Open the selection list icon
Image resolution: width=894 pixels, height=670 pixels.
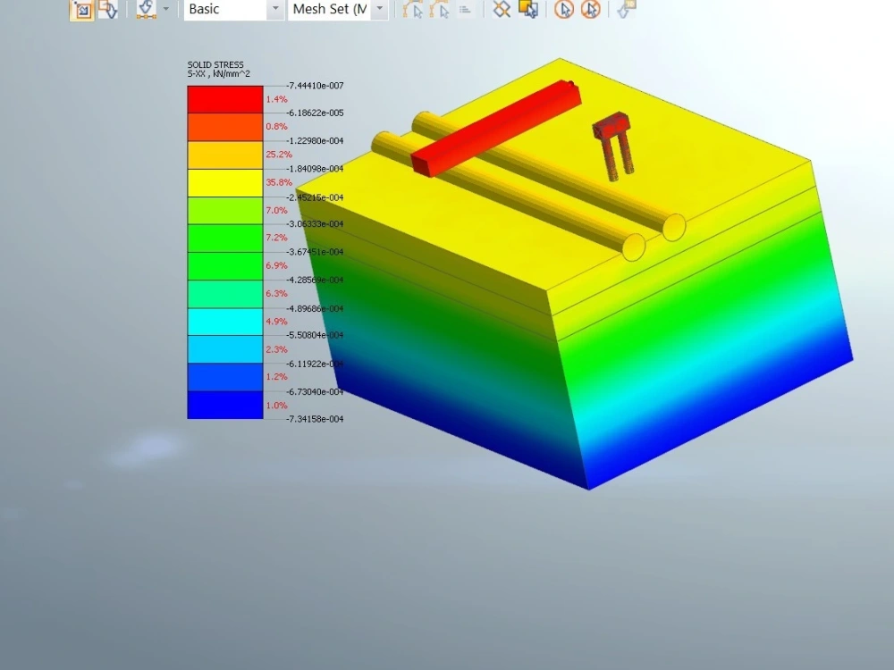pyautogui.click(x=466, y=10)
